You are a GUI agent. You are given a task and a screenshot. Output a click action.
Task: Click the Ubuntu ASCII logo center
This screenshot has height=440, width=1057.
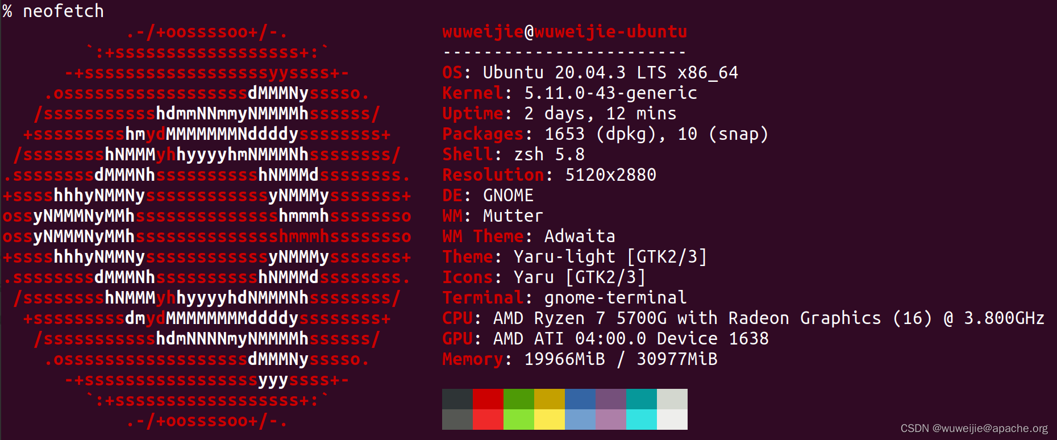click(x=207, y=226)
